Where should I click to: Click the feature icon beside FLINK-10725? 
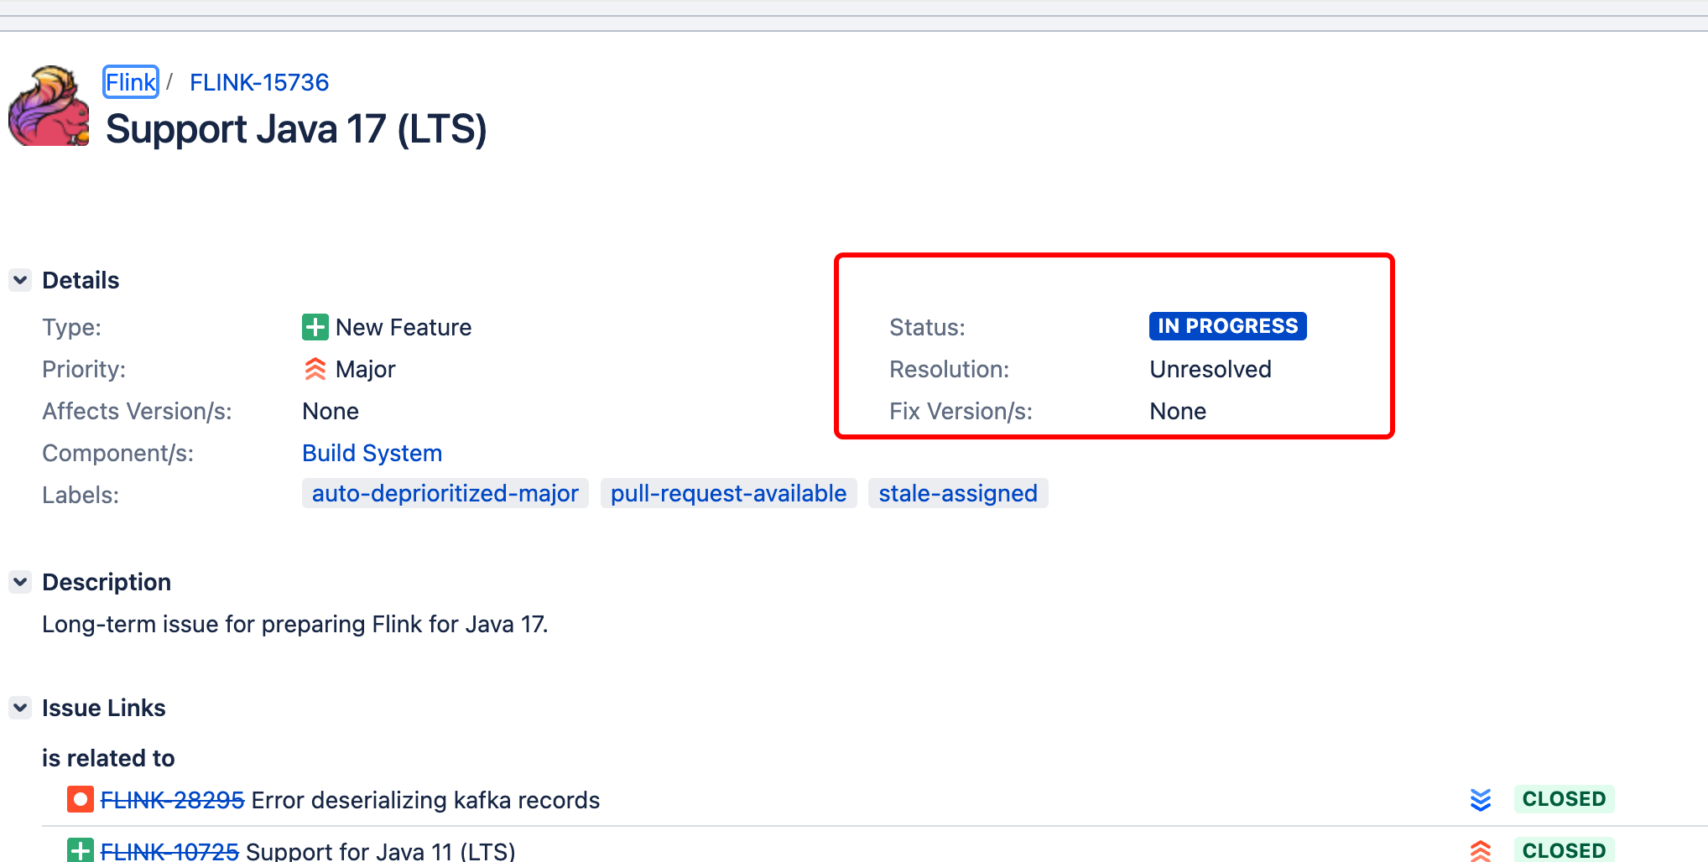coord(81,850)
